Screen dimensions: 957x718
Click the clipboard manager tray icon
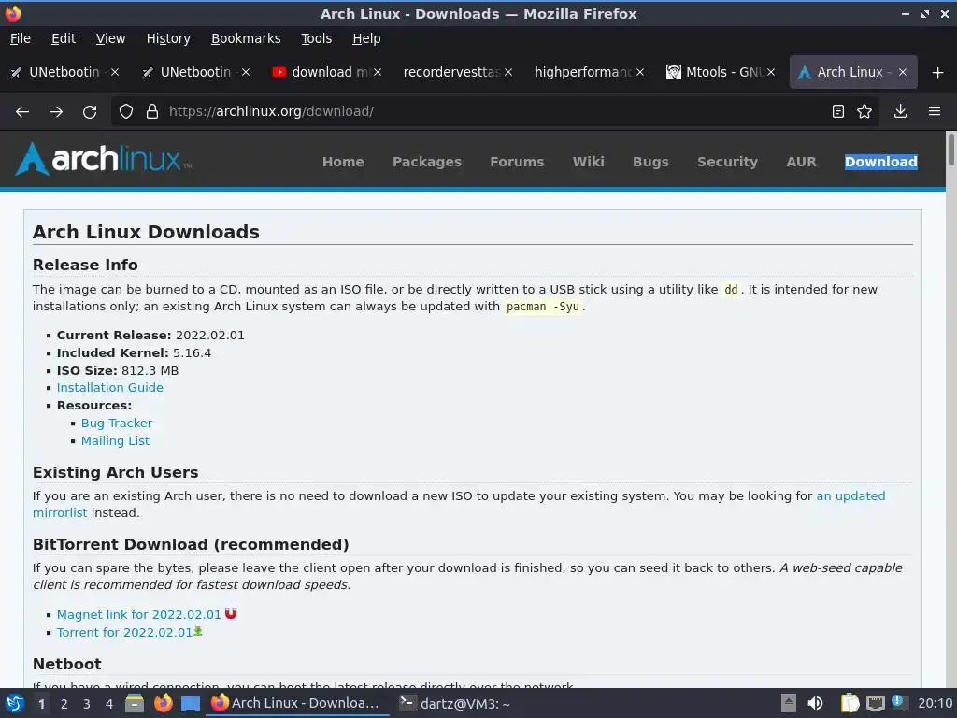point(850,703)
